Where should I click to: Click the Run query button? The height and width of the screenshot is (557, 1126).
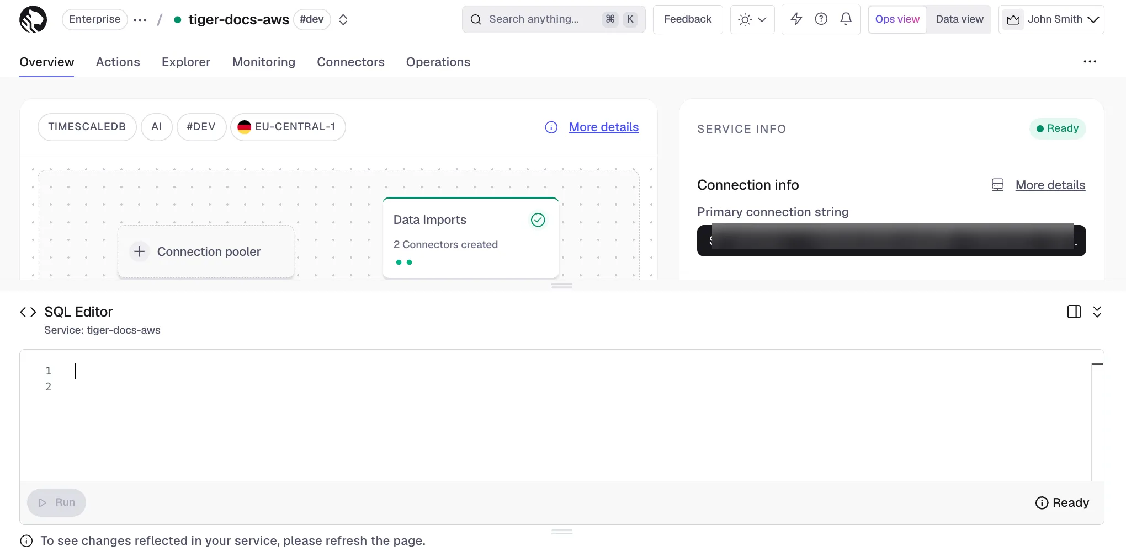[57, 502]
